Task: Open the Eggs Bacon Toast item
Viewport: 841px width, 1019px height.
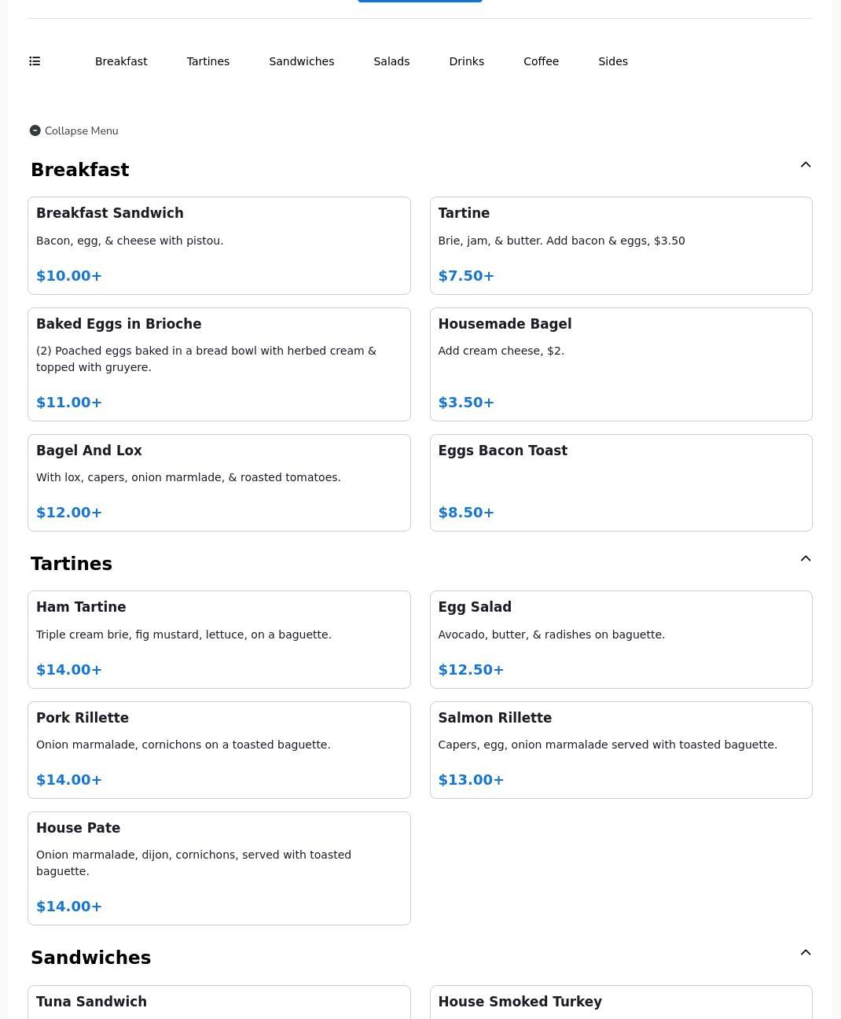Action: (x=621, y=483)
